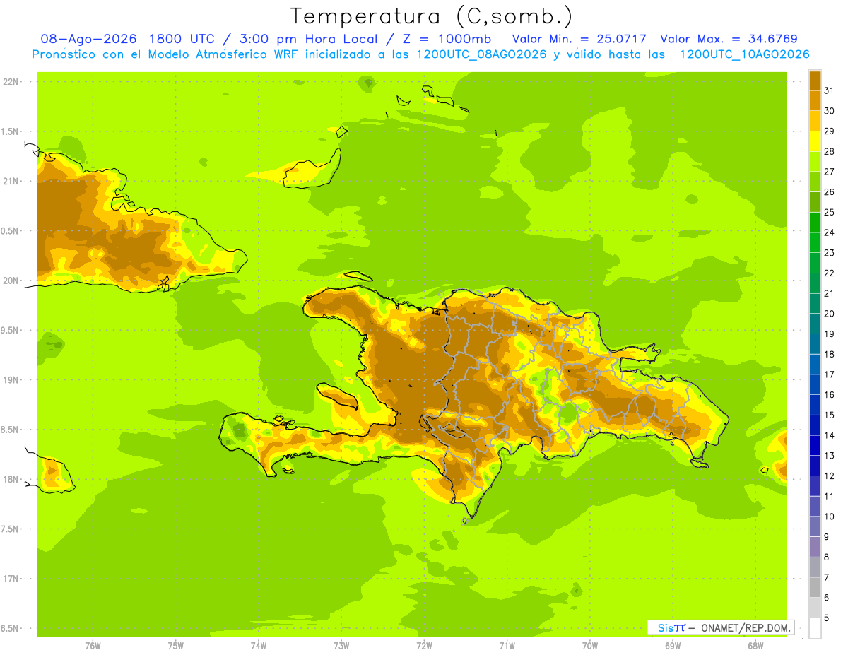Screen dimensions: 848x655
Task: Click the white legend band below 5
Action: (815, 628)
